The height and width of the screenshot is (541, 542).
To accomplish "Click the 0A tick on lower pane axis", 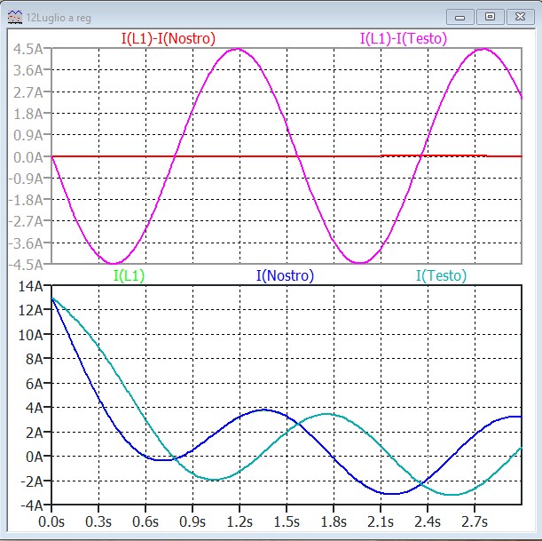I will click(x=36, y=456).
